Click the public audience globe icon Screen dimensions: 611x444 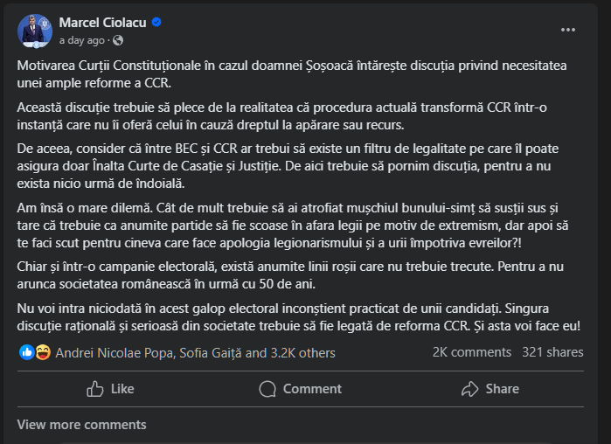click(x=118, y=40)
